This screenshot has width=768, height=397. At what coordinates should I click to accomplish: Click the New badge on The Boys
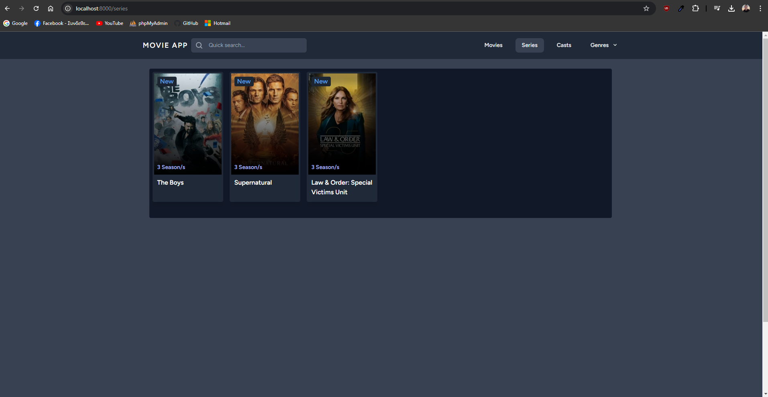tap(167, 81)
